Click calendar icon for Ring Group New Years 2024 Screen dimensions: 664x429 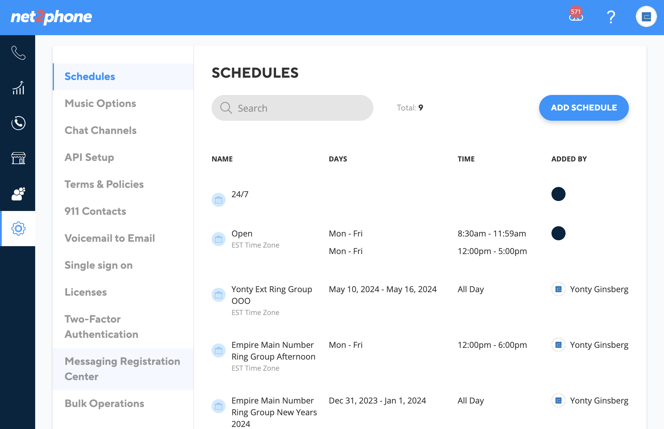coord(219,406)
